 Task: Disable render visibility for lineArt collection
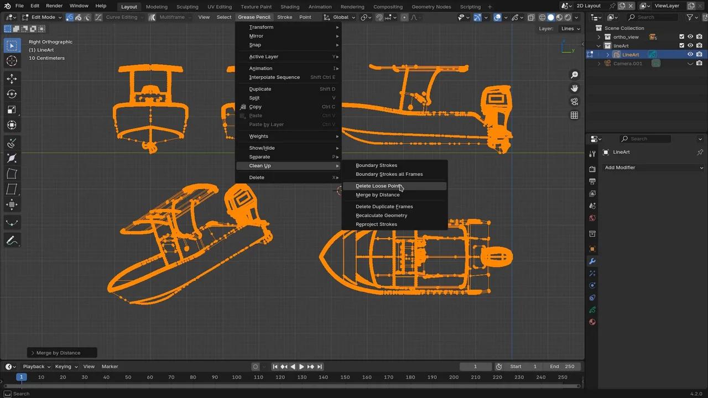(700, 45)
